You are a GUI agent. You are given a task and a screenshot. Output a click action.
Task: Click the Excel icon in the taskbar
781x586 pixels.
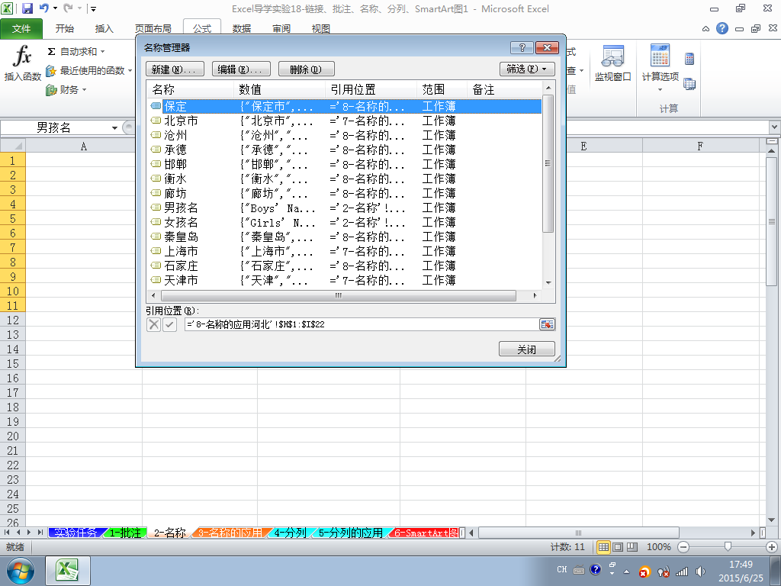(x=68, y=571)
